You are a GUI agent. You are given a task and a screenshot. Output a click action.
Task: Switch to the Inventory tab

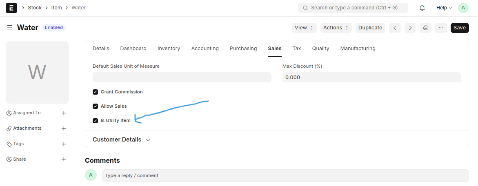point(169,49)
